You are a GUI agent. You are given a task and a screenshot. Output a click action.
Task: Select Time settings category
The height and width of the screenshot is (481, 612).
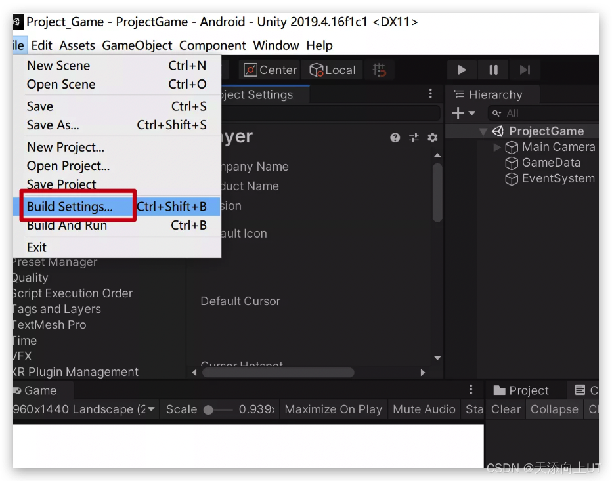tap(24, 340)
